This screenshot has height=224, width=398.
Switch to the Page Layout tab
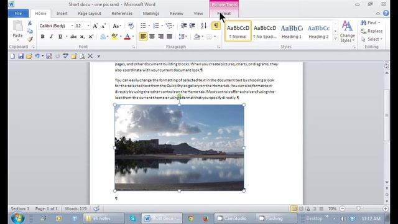90,14
